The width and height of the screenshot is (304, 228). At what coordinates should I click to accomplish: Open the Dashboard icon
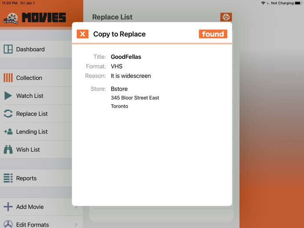8,49
